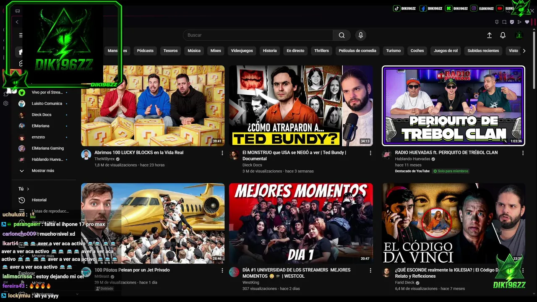Click the browser pin icon
Image resolution: width=537 pixels, height=302 pixels.
pyautogui.click(x=497, y=22)
